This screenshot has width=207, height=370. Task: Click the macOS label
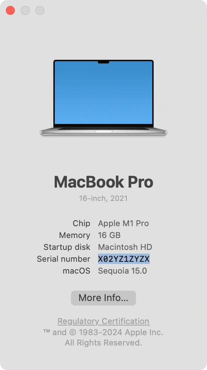click(x=77, y=271)
